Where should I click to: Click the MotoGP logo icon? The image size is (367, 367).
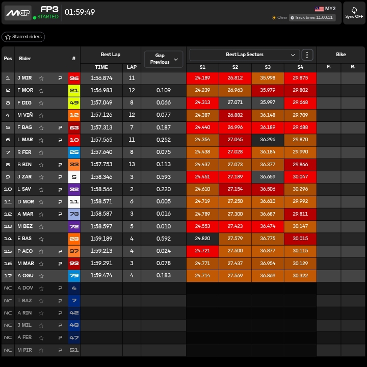(18, 12)
